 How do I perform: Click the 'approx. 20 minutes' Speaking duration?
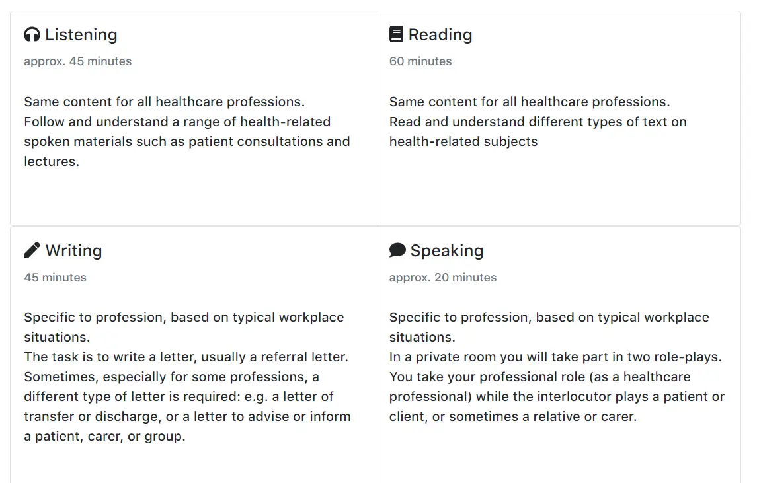443,278
